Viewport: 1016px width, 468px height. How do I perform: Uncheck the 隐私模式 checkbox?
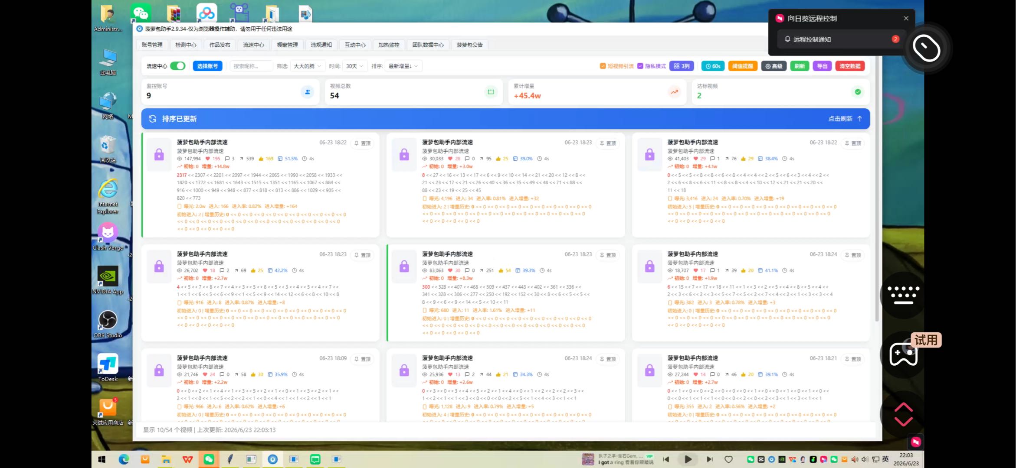pos(640,66)
